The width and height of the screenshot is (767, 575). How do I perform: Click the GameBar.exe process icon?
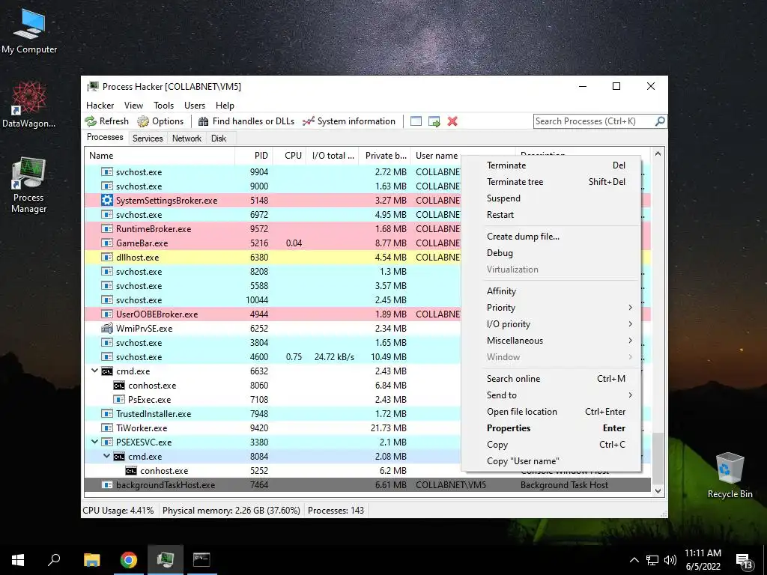pos(106,243)
